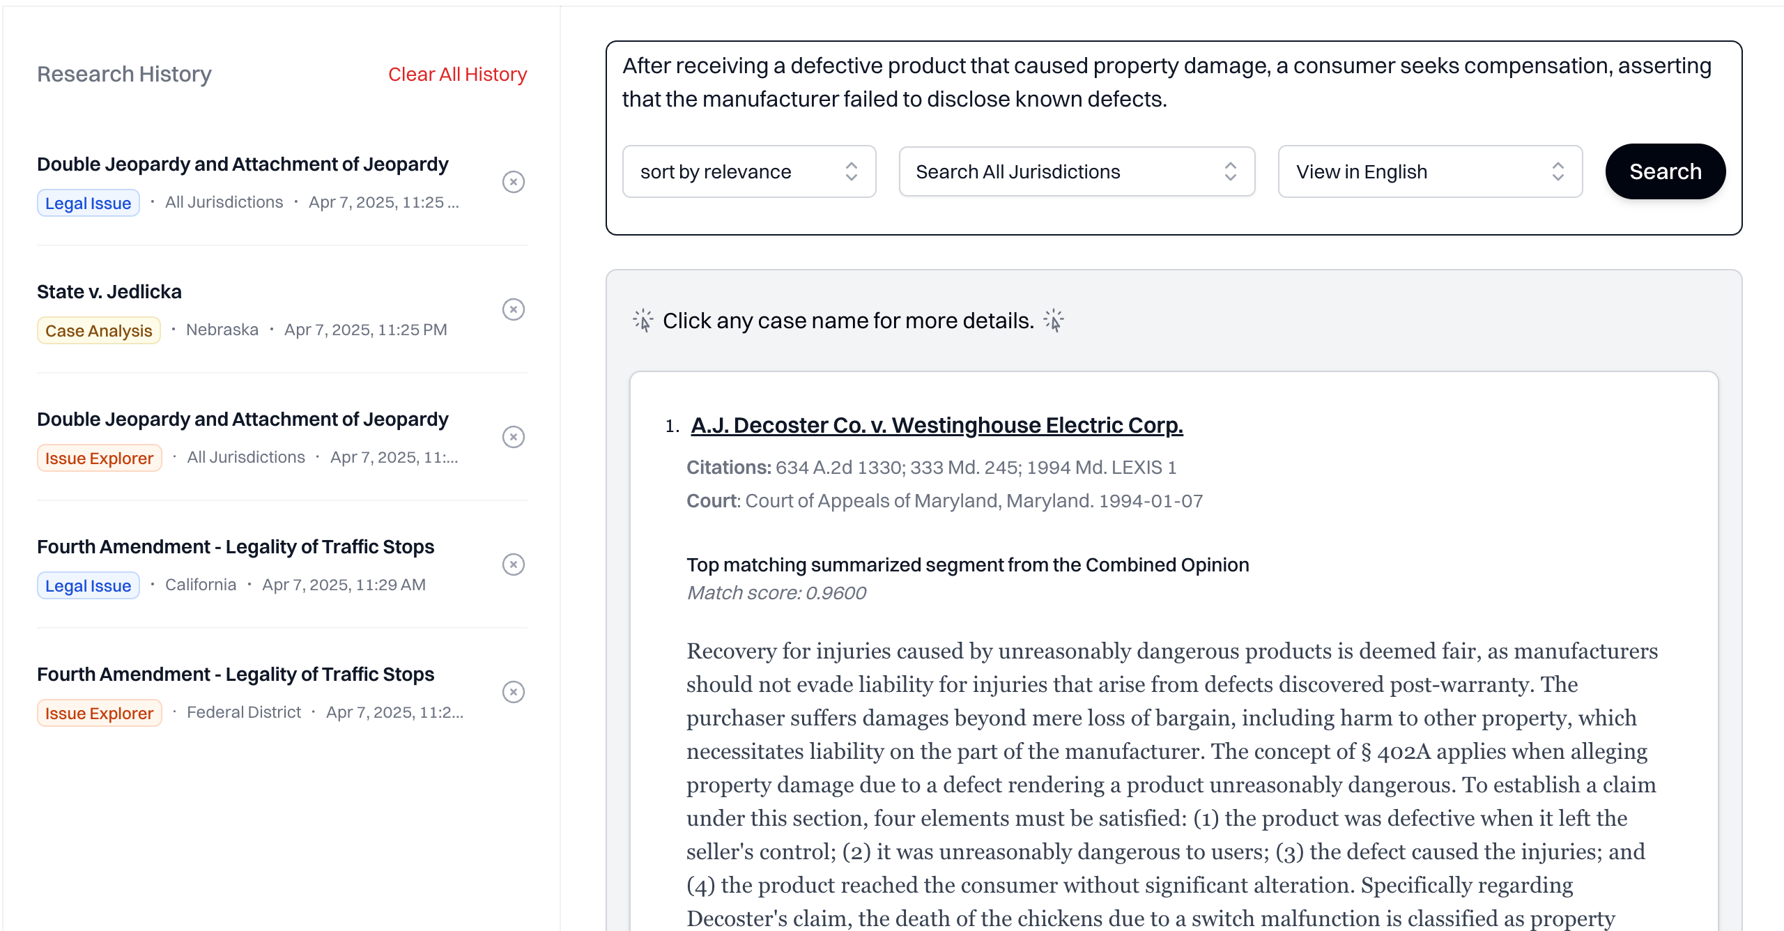The width and height of the screenshot is (1784, 931).
Task: Open Fourth Amendment California history item
Action: point(236,546)
